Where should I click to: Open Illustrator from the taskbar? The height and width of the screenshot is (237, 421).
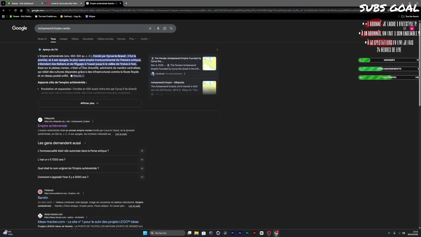pyautogui.click(x=254, y=233)
